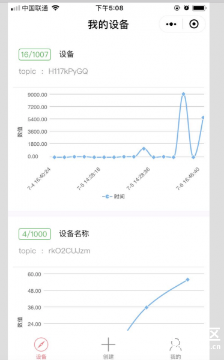Open the 创建 plus tab
The image size is (224, 360).
[x=108, y=348]
